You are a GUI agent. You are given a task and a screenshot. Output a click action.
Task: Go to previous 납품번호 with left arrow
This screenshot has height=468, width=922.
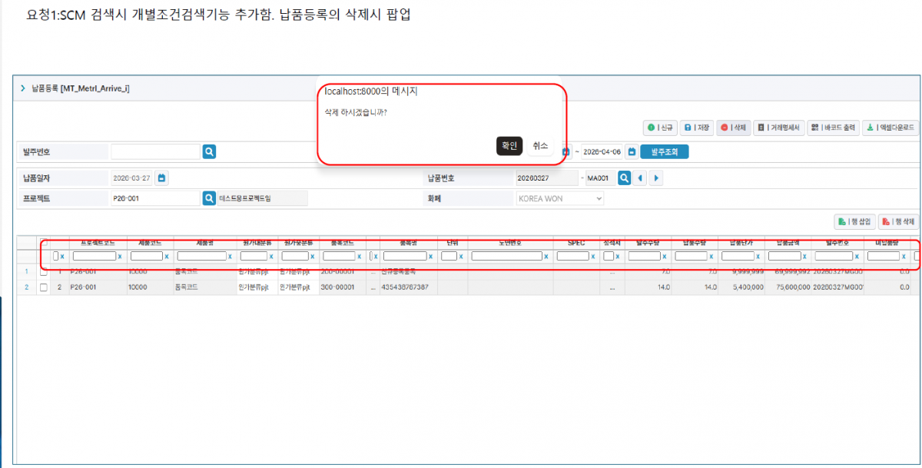[640, 178]
